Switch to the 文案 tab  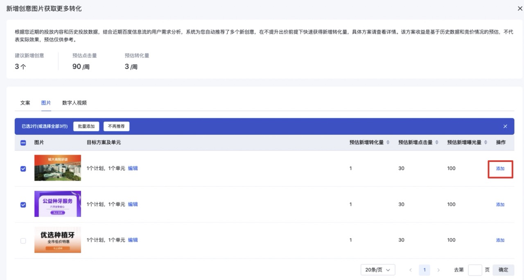[25, 103]
